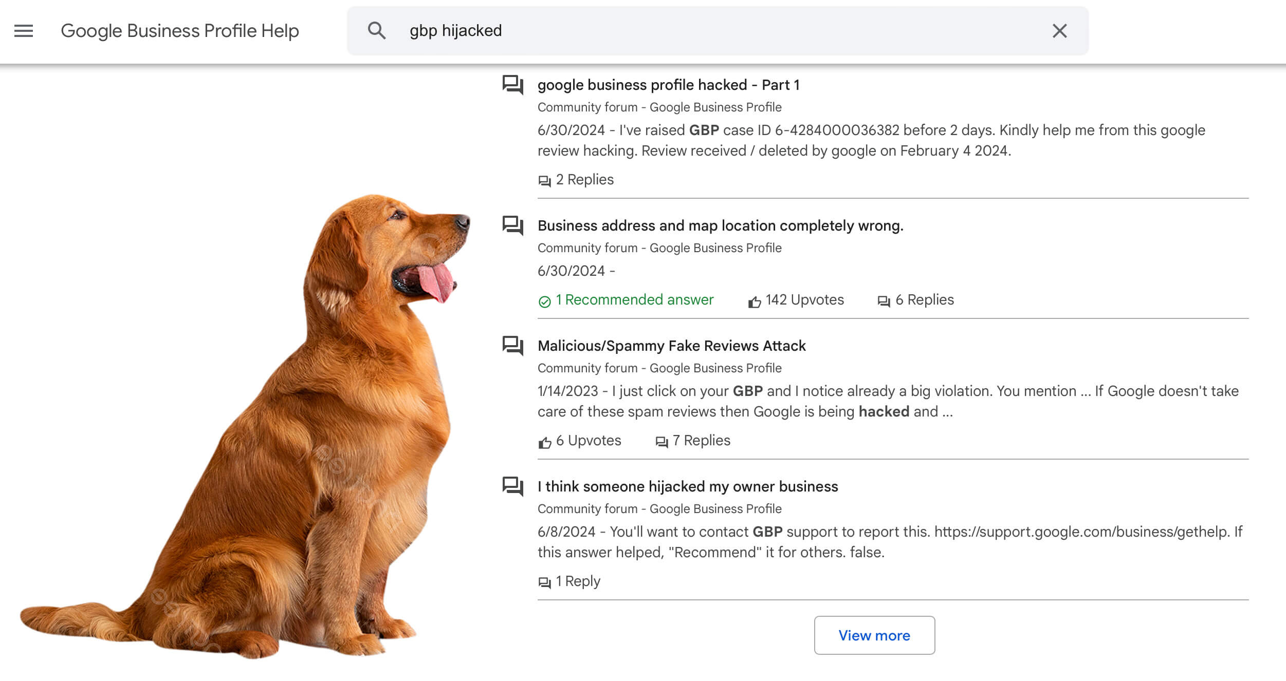This screenshot has height=681, width=1286.
Task: Clear the search field with X
Action: coord(1059,31)
